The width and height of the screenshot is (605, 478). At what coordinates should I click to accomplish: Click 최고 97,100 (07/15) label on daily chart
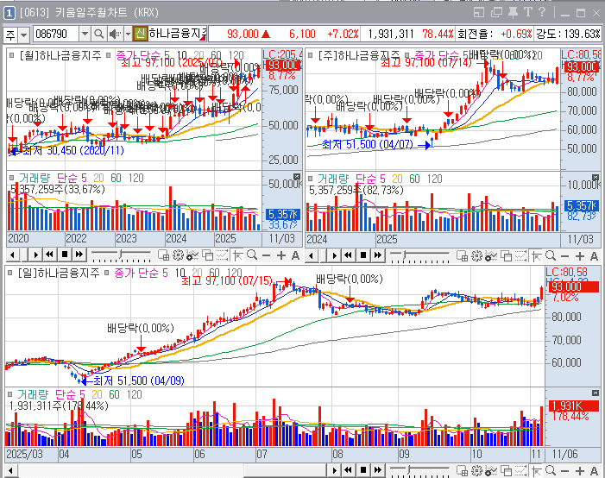tap(227, 280)
